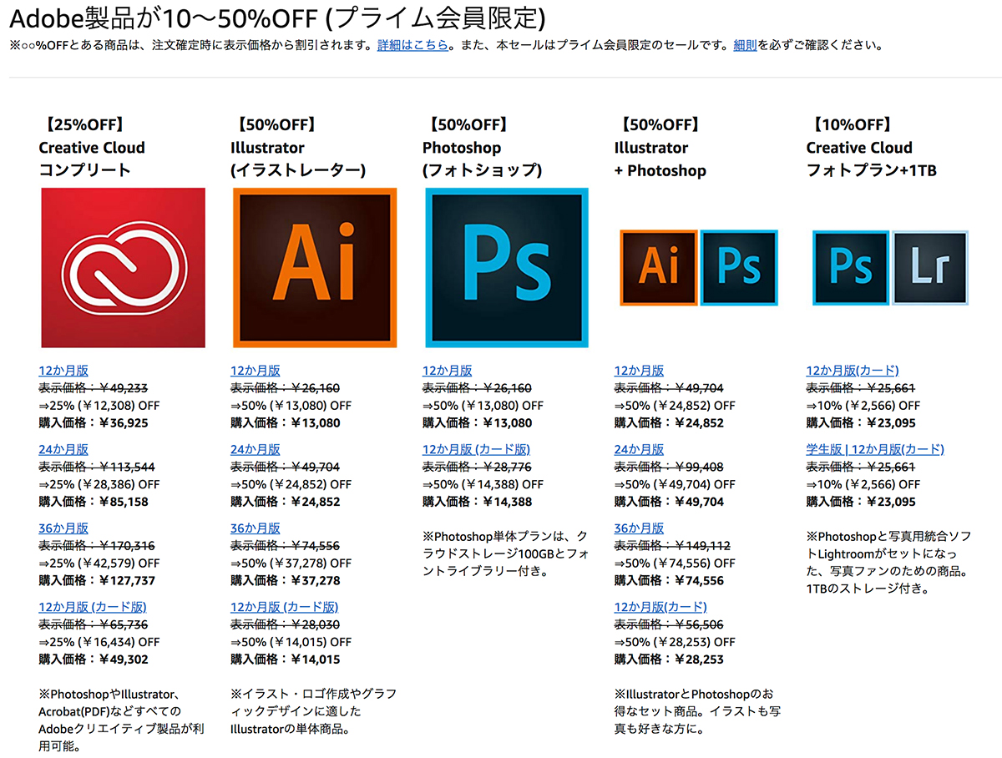The image size is (1002, 758).
Task: Click the large orange Illustrator Ai icon
Action: click(x=315, y=268)
